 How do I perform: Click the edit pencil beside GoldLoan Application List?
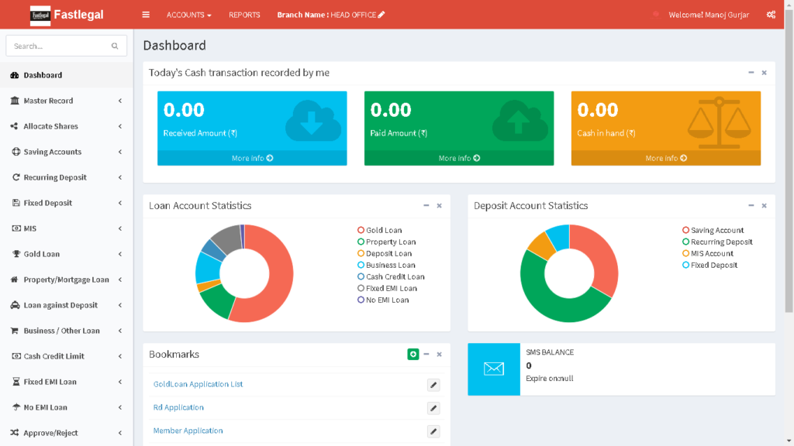click(x=433, y=385)
